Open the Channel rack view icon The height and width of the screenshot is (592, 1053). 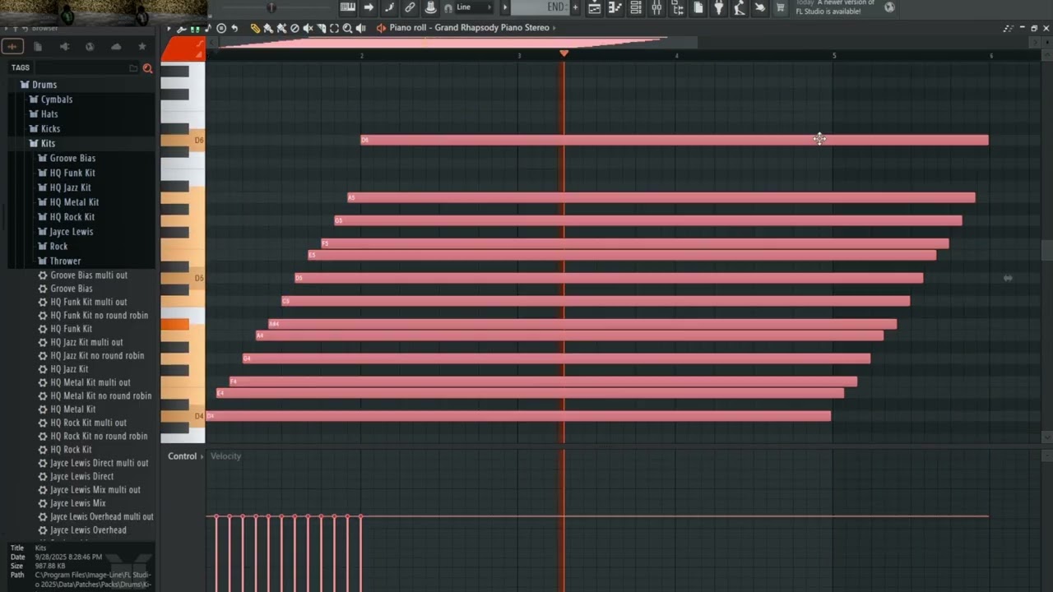pyautogui.click(x=636, y=7)
